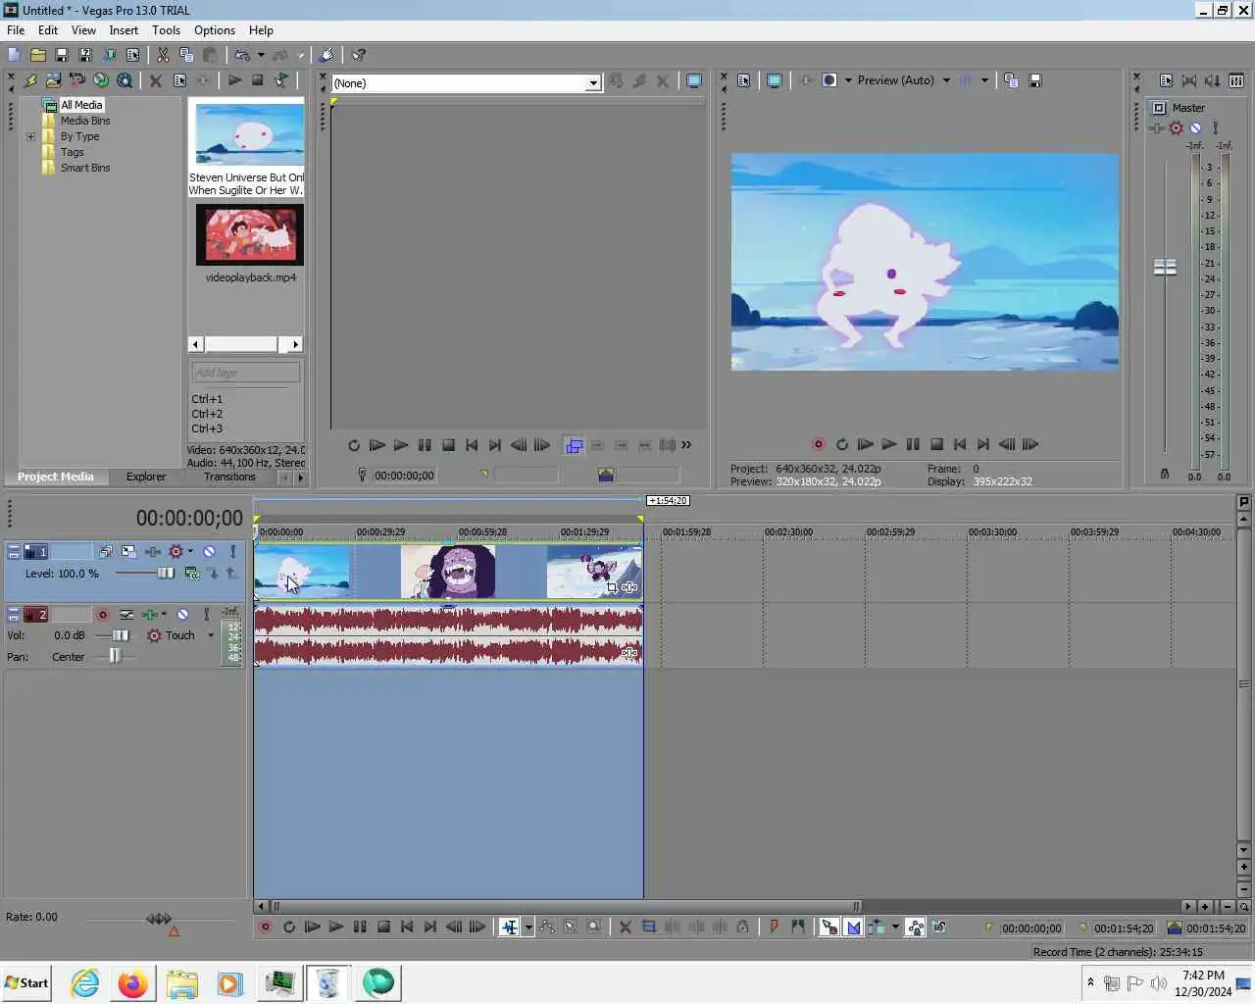The width and height of the screenshot is (1255, 1004).
Task: Open the Undo history dropdown arrow
Action: point(261,55)
